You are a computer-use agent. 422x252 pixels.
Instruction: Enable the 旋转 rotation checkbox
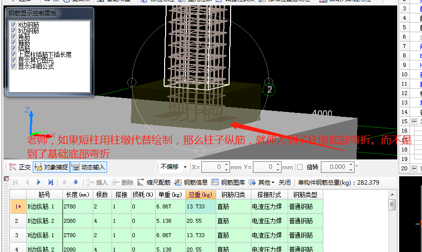pos(300,167)
